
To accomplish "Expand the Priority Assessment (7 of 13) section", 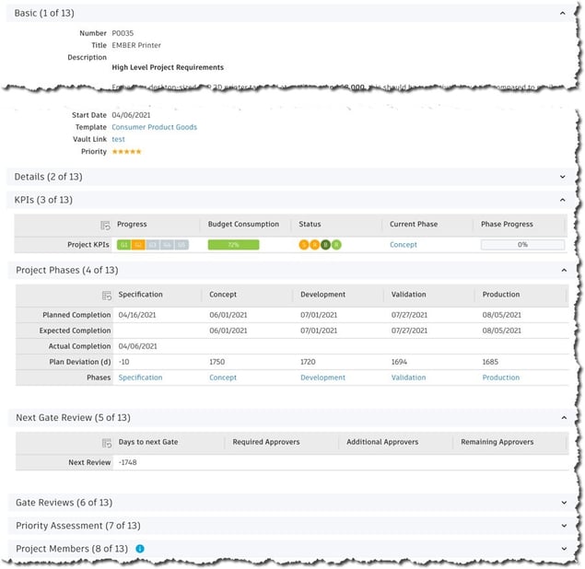I will click(564, 526).
